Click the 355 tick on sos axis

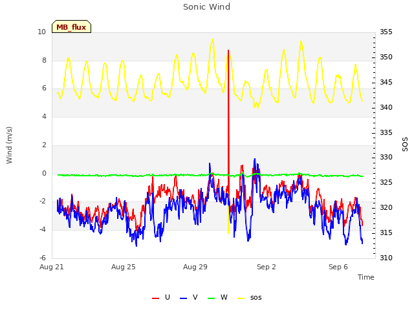[386, 32]
